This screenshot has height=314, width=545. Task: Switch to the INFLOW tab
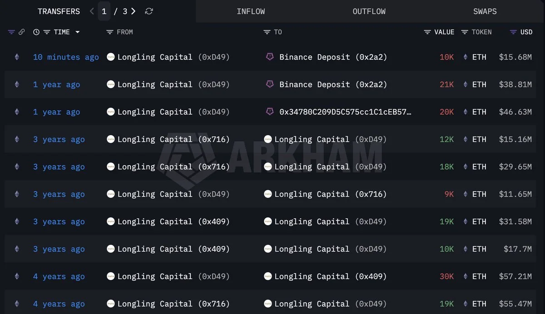pyautogui.click(x=251, y=11)
